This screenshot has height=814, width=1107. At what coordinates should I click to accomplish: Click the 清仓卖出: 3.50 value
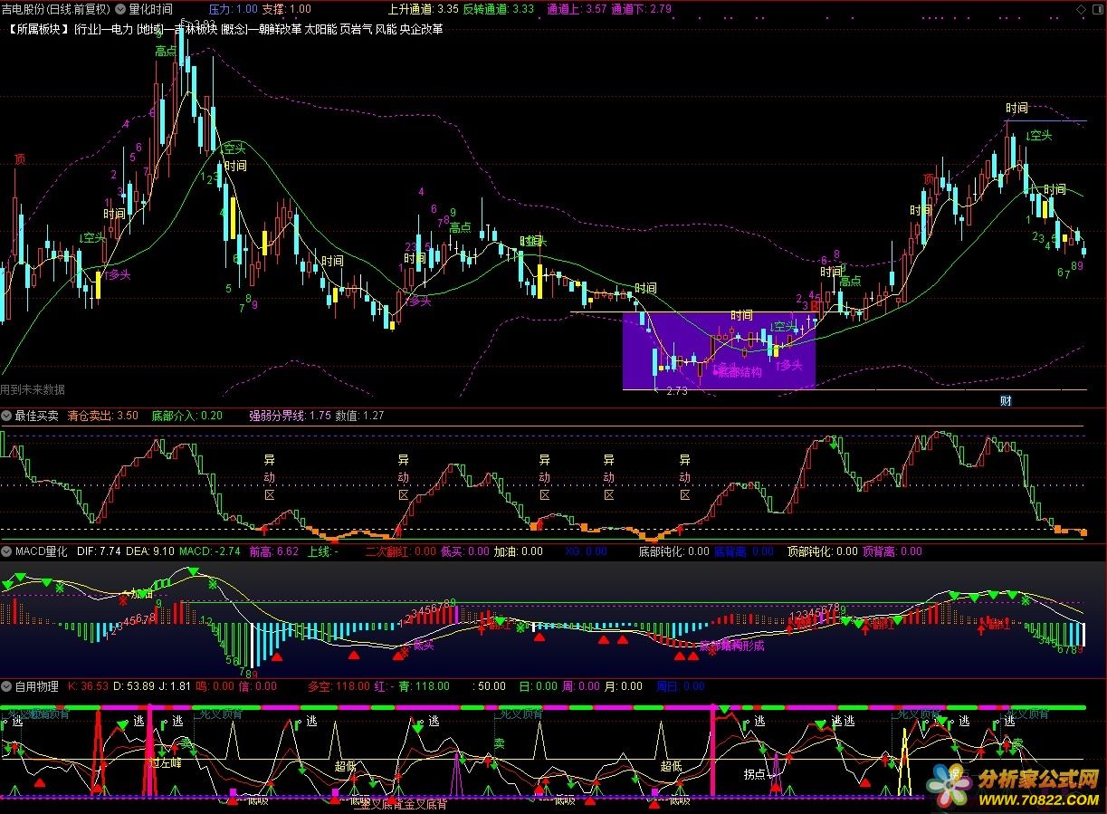(103, 416)
